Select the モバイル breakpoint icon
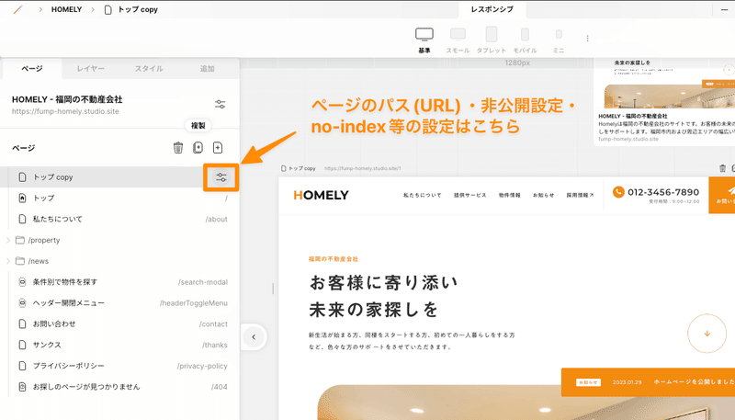735x420 pixels. (x=525, y=34)
